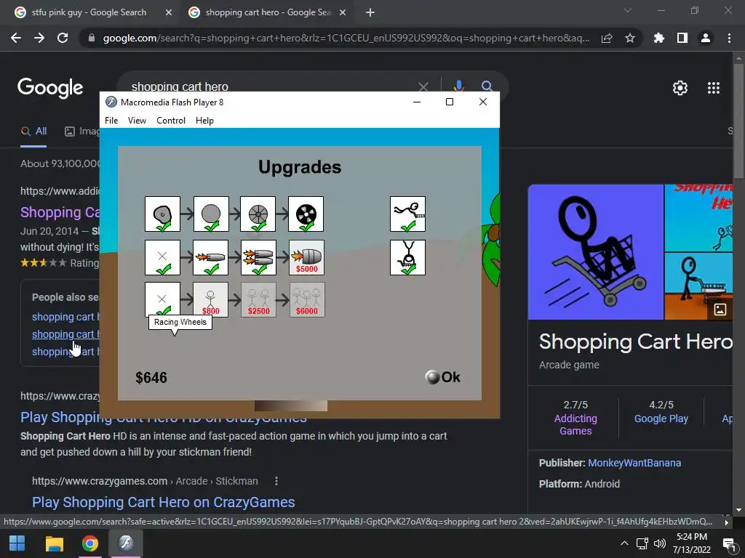Open a new Chrome tab

pos(370,13)
